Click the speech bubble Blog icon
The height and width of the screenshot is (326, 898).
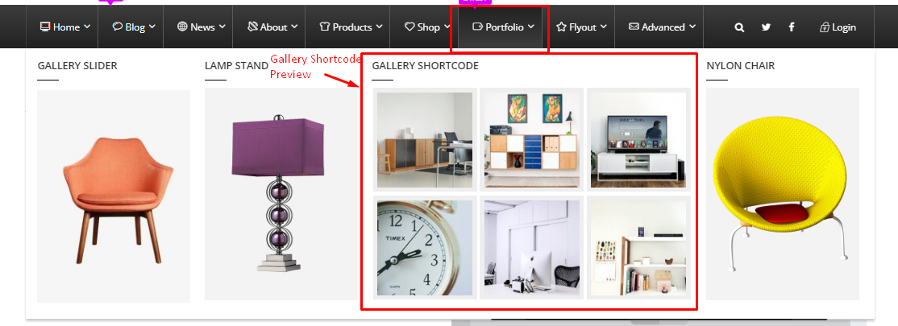click(x=118, y=27)
